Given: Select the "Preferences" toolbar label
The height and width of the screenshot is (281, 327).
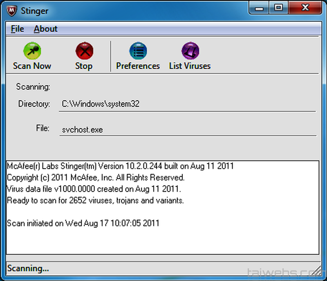Looking at the screenshot, I should coord(138,66).
